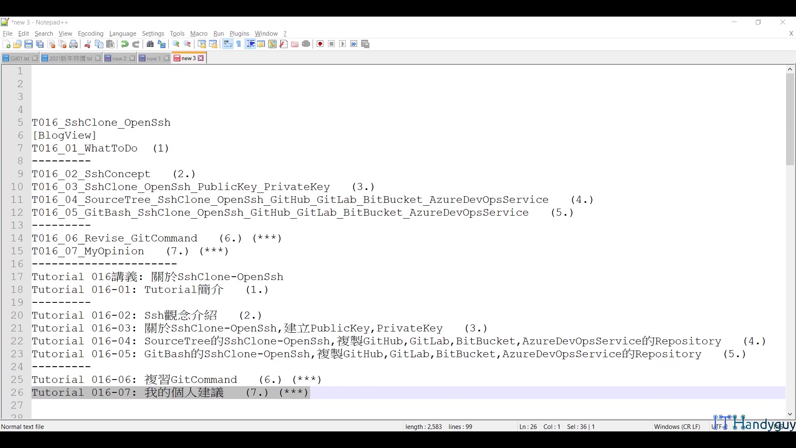
Task: Click the Print toolbar icon
Action: click(x=73, y=44)
